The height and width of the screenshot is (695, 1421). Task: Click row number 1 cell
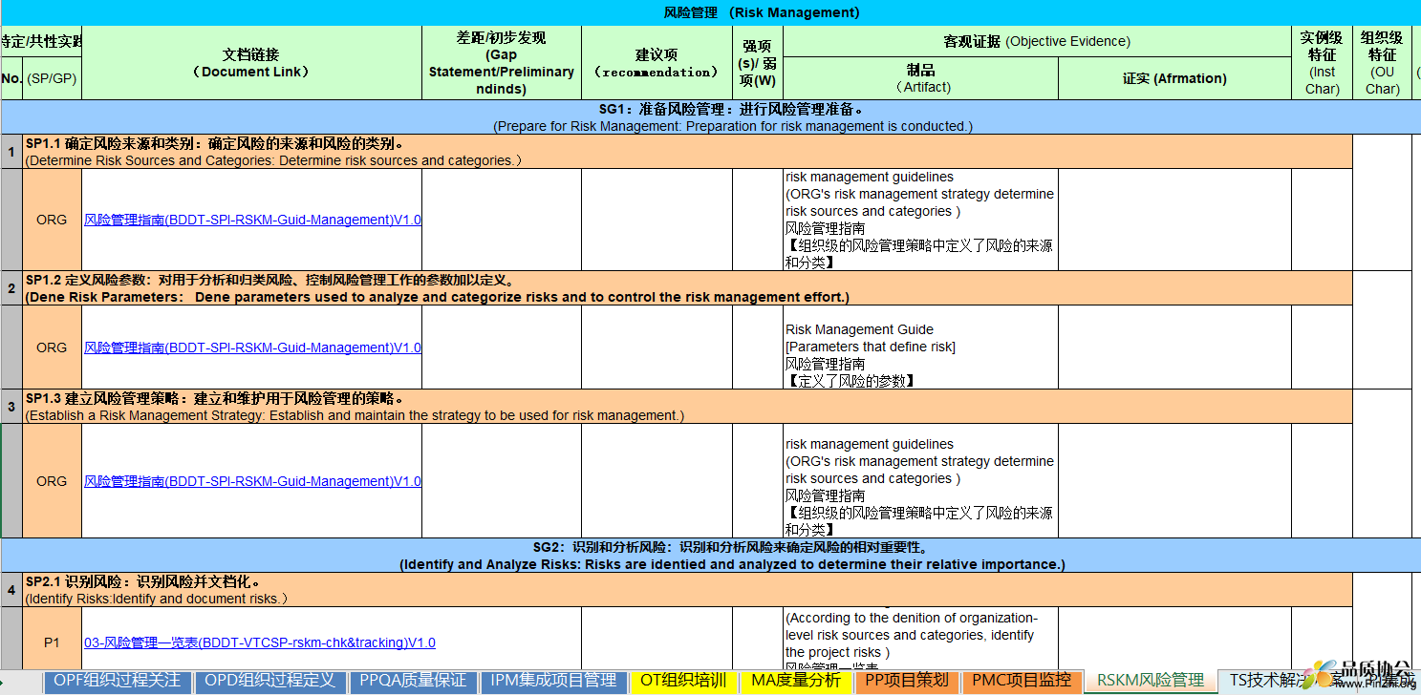pos(11,152)
